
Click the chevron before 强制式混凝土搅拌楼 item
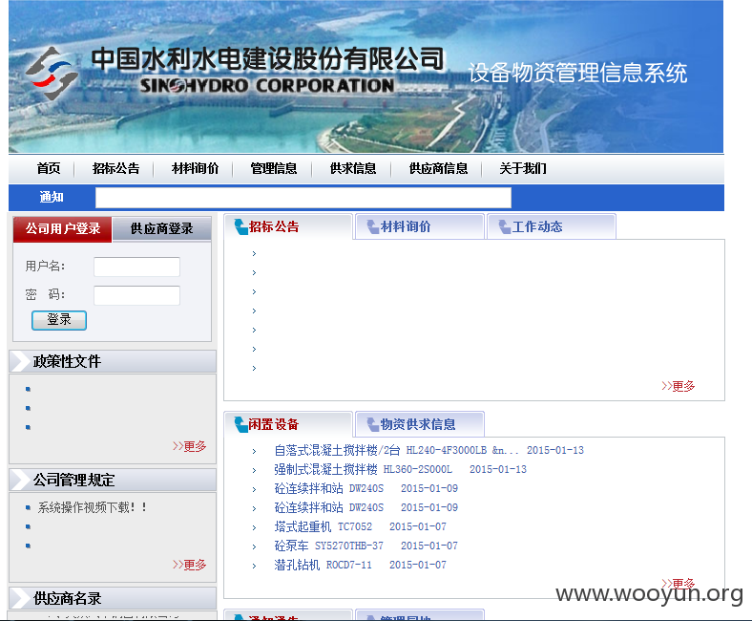pyautogui.click(x=254, y=470)
